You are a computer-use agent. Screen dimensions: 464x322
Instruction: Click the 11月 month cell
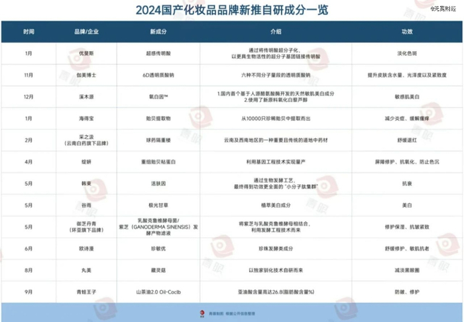pyautogui.click(x=29, y=75)
